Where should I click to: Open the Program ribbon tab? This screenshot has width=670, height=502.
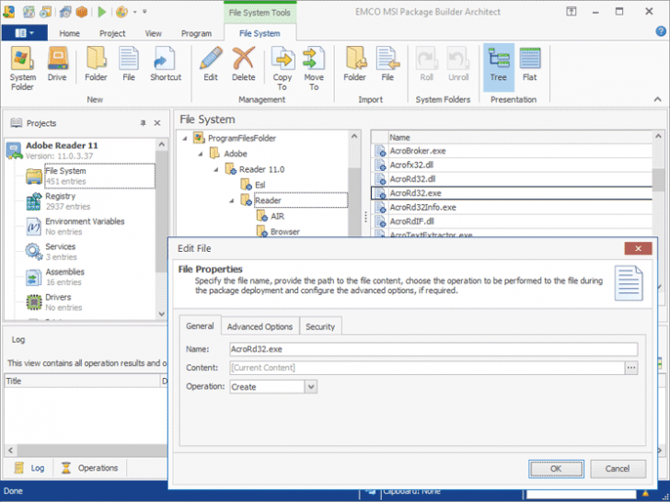196,33
